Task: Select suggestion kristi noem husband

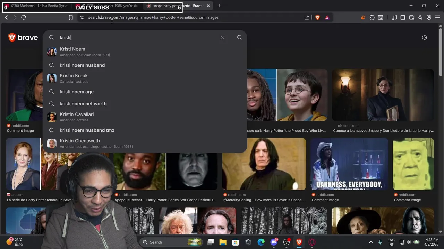Action: click(x=145, y=65)
